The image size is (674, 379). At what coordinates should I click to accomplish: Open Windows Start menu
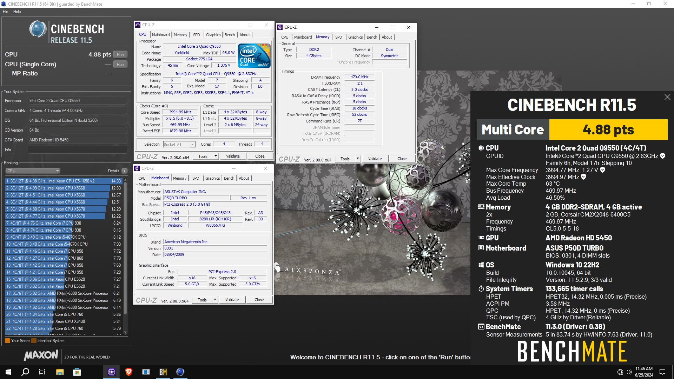[8, 372]
